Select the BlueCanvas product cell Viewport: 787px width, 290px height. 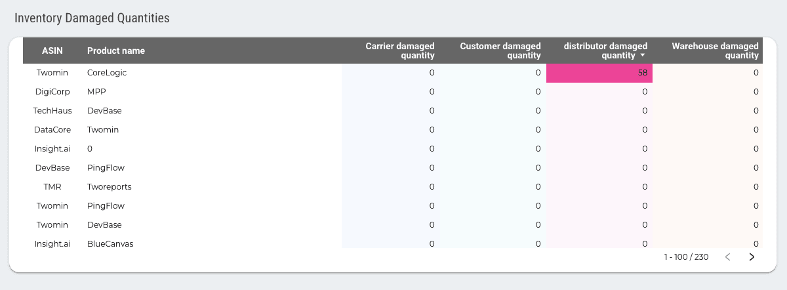(110, 243)
